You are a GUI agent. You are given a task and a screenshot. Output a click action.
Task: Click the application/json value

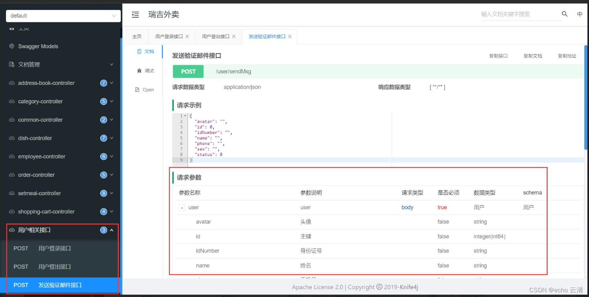coord(242,87)
